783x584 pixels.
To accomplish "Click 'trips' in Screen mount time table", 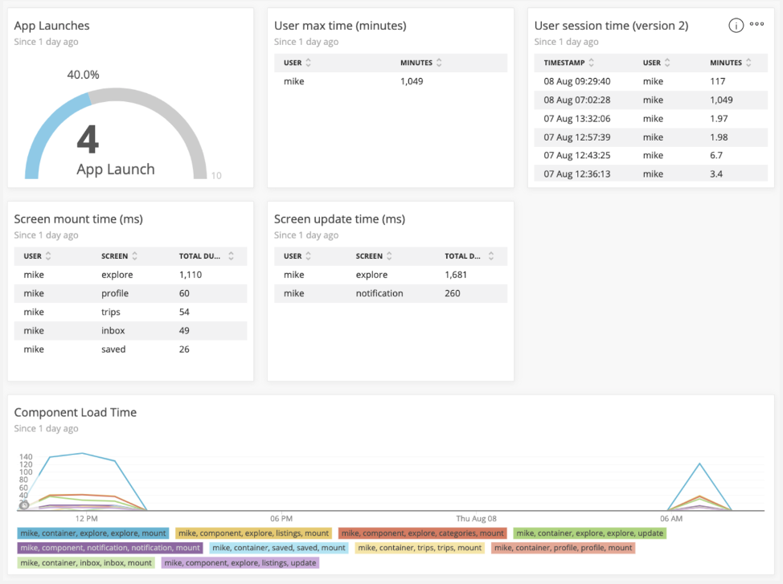I will (111, 312).
